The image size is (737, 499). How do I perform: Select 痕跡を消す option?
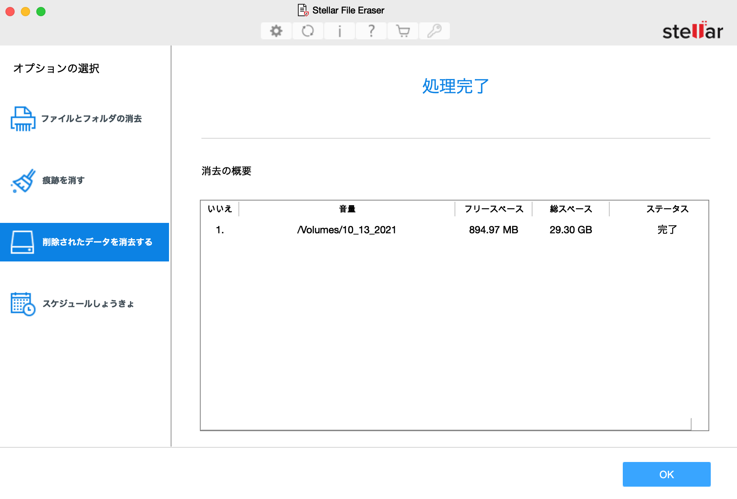coord(85,180)
